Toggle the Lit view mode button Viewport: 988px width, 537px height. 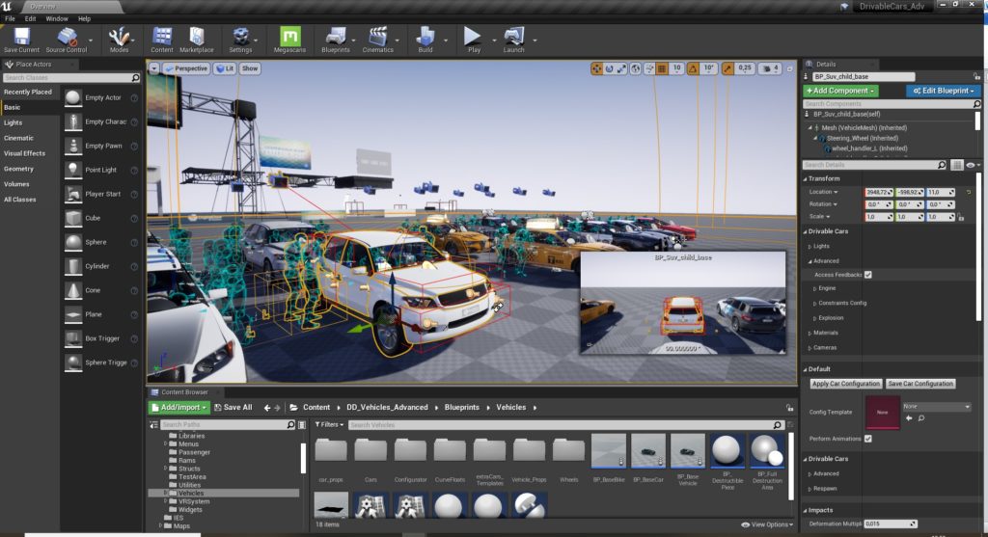click(x=225, y=68)
